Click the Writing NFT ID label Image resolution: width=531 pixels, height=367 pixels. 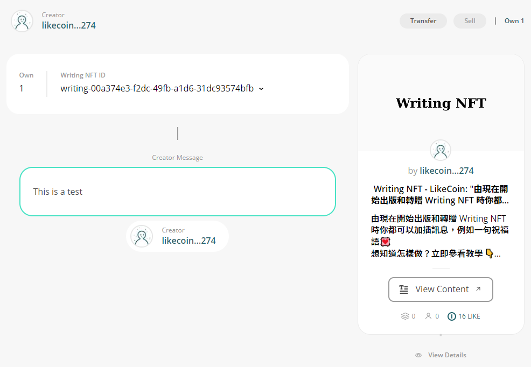click(x=83, y=75)
